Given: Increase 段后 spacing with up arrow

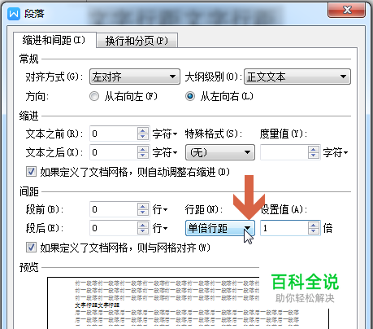Looking at the screenshot, I should [x=143, y=225].
